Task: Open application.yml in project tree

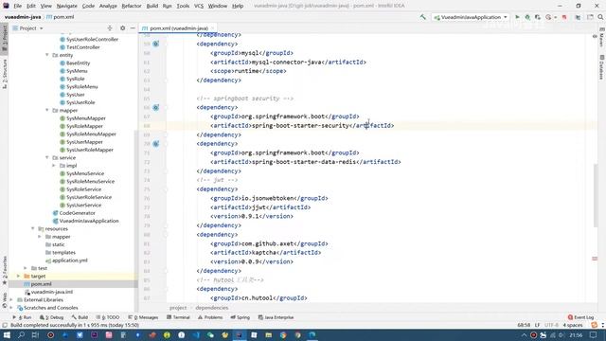Action: [66, 260]
